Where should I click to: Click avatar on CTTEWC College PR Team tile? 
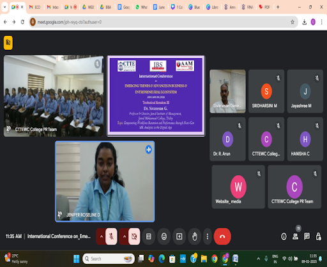click(294, 187)
